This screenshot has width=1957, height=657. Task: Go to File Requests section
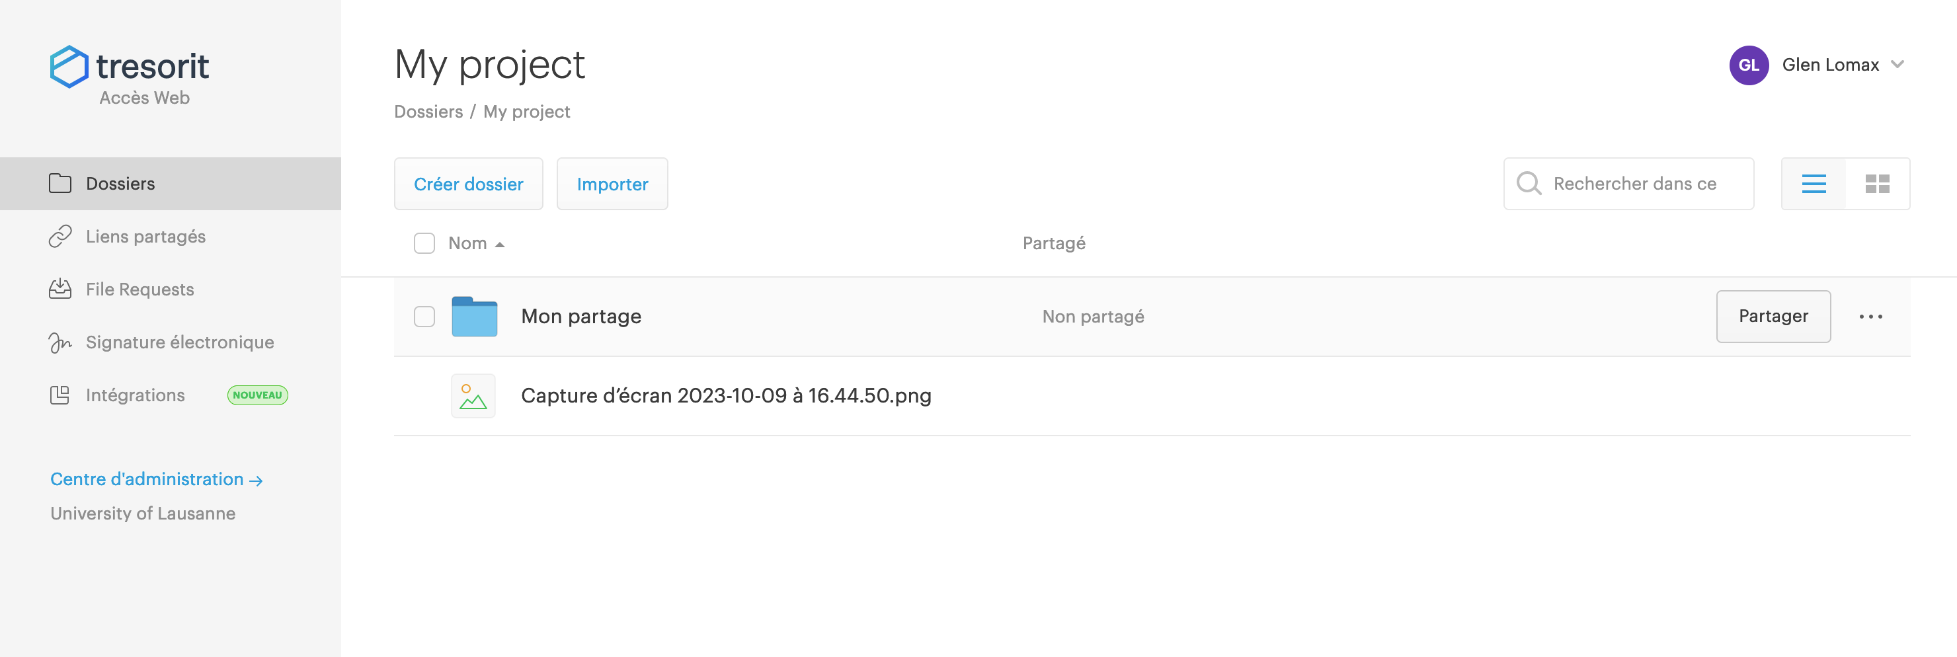pyautogui.click(x=140, y=290)
